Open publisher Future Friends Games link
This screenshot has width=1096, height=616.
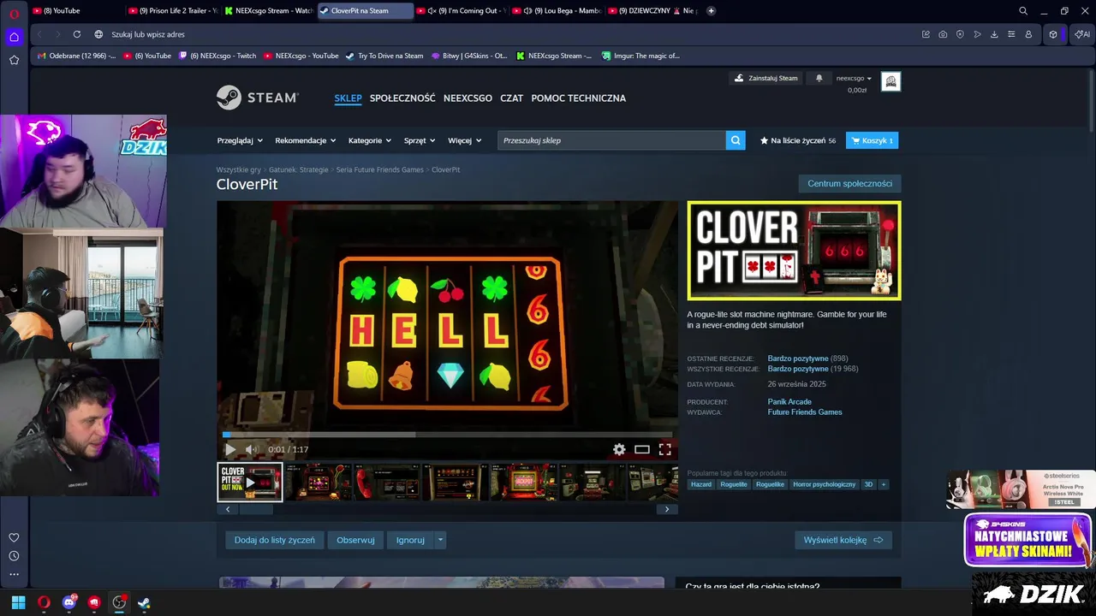tap(805, 412)
